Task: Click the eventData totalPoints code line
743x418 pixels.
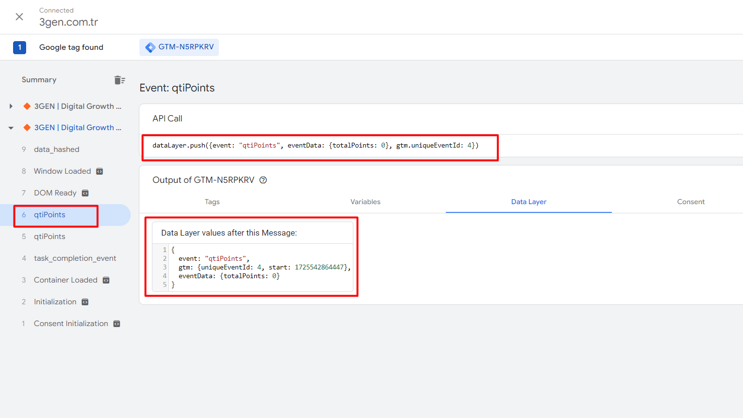Action: pyautogui.click(x=229, y=276)
